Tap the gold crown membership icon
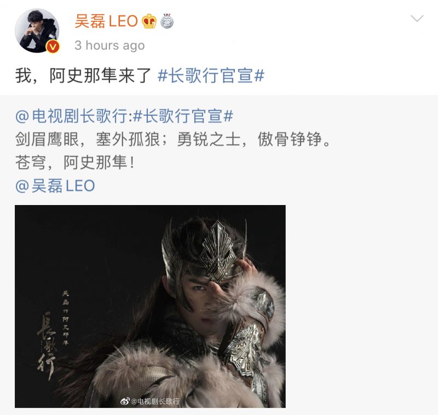Screen dimensions: 438x415 pos(149,21)
